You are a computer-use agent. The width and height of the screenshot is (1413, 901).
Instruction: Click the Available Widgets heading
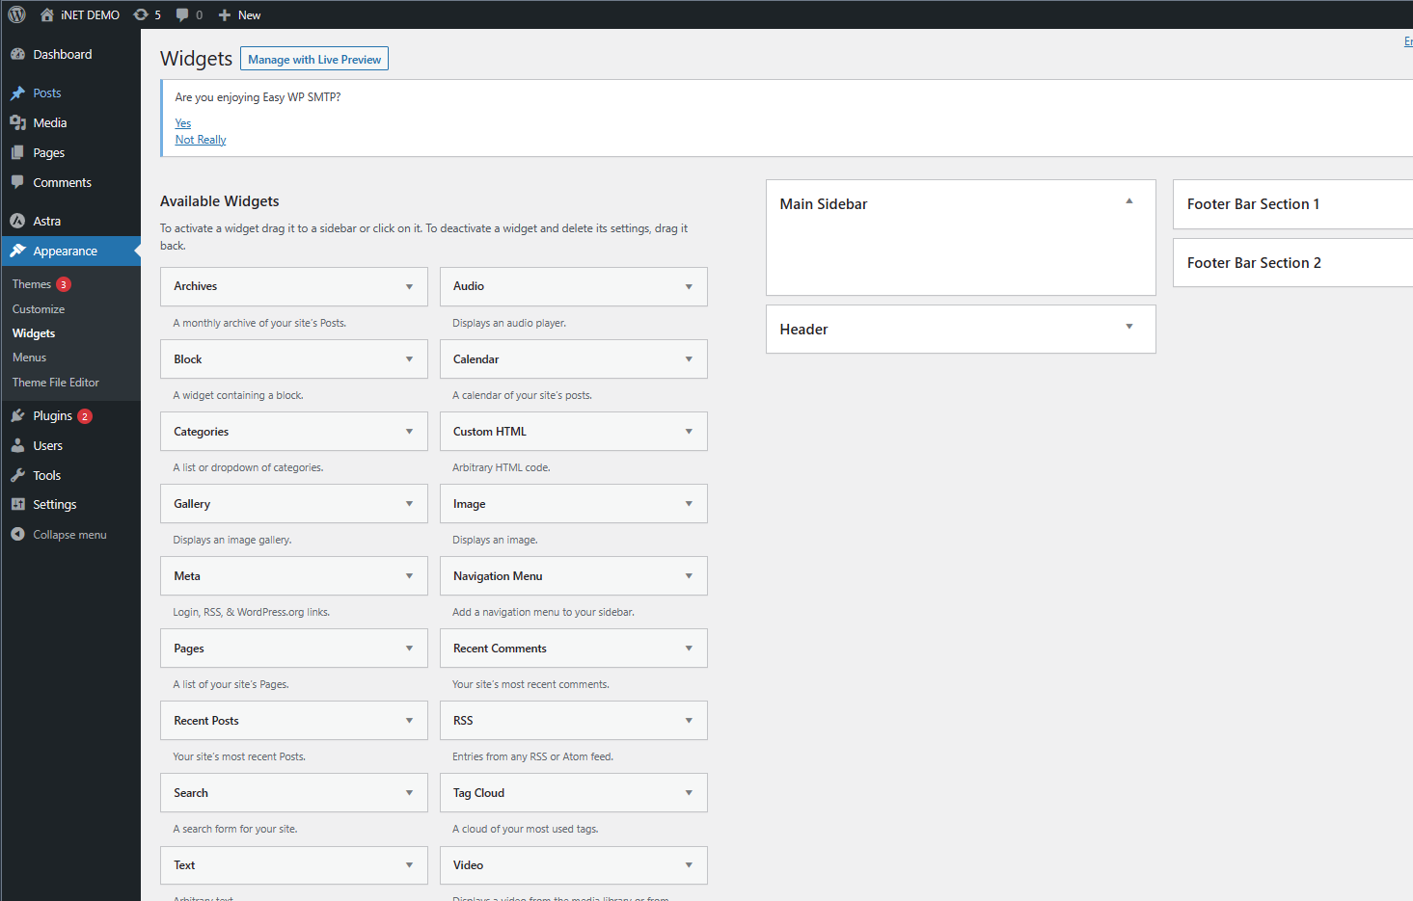point(220,201)
